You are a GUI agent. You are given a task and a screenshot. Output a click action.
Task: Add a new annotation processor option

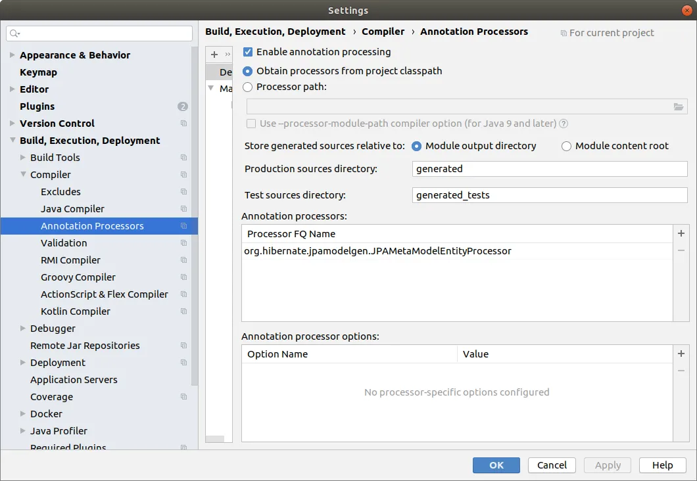(x=681, y=354)
